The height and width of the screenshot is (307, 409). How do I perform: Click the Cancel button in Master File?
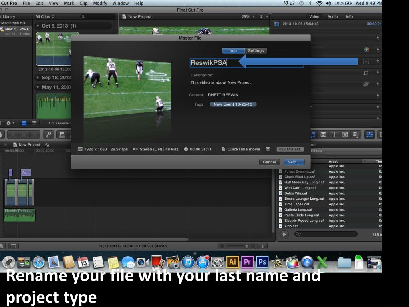pyautogui.click(x=269, y=162)
